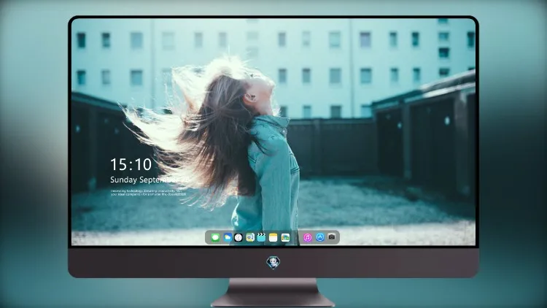547x308 pixels.
Task: Open the green Messages app in the dock
Action: tap(215, 237)
